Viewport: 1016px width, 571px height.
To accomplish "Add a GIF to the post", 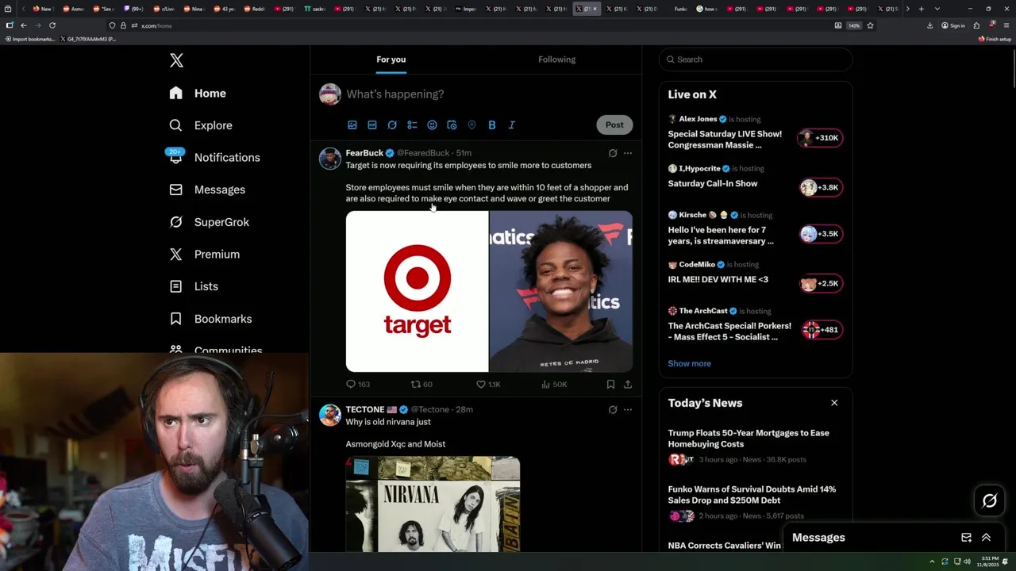I will pos(372,125).
